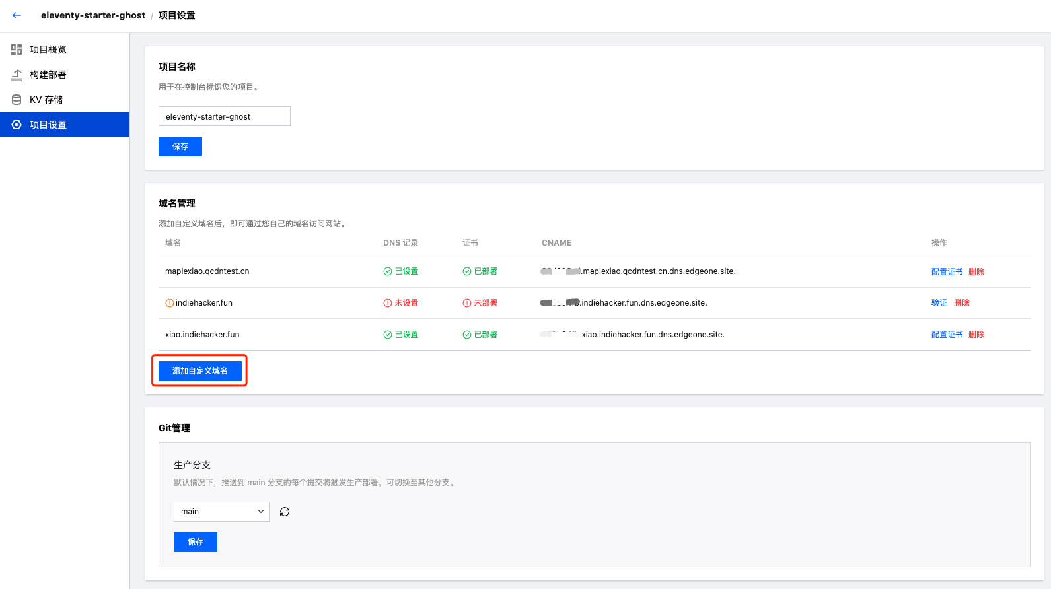
Task: Open the main production branch dropdown
Action: 221,512
